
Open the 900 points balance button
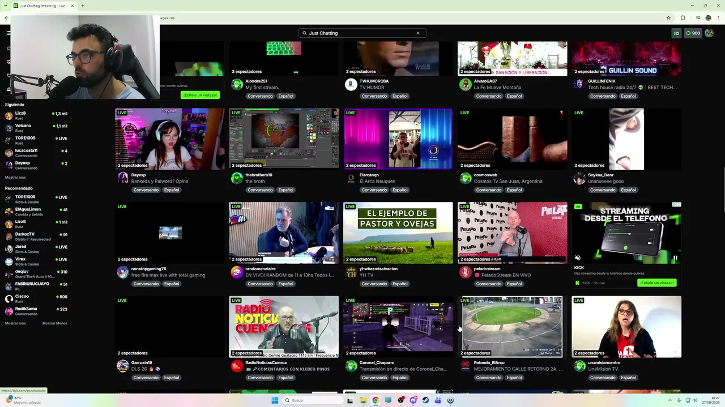693,33
